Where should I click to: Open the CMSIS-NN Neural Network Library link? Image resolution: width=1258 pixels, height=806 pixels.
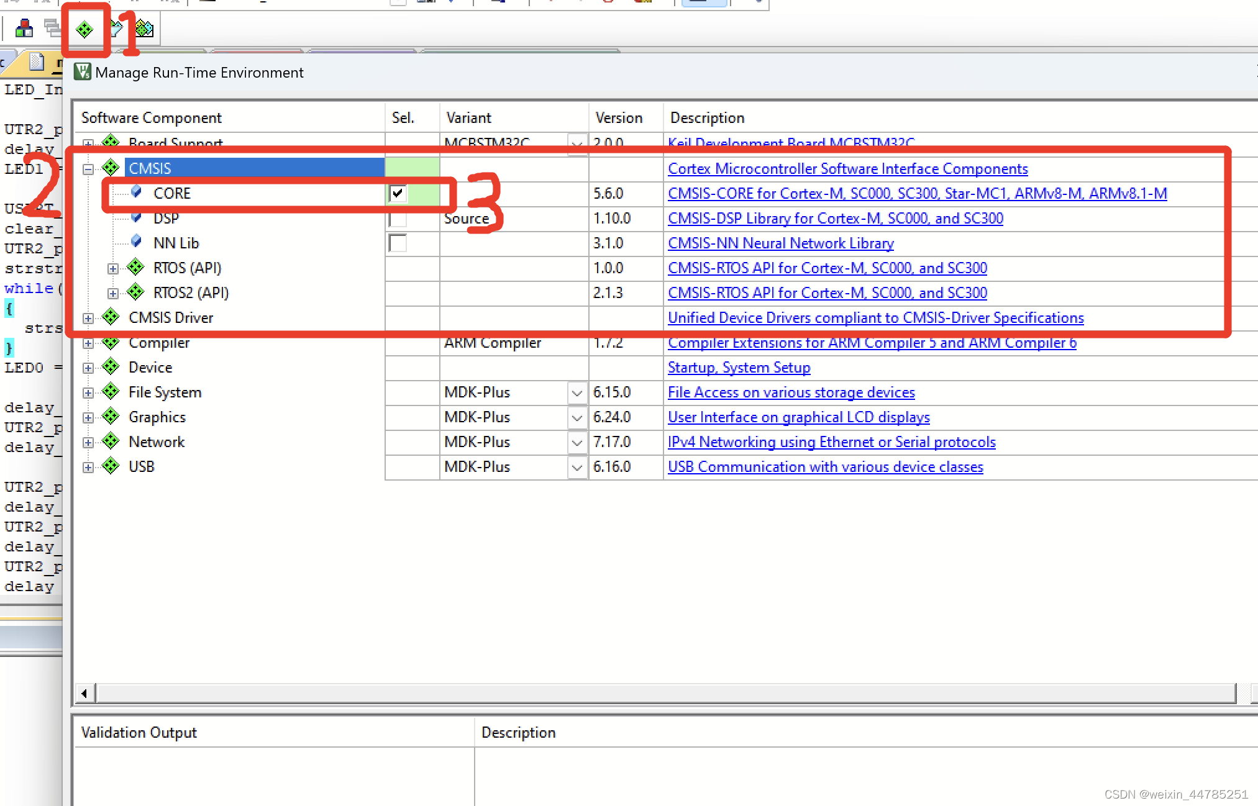pyautogui.click(x=781, y=243)
